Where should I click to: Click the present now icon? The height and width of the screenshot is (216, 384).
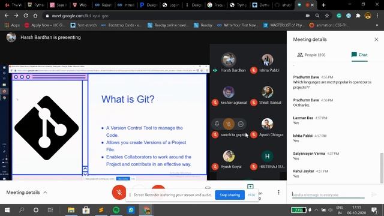coord(250,187)
